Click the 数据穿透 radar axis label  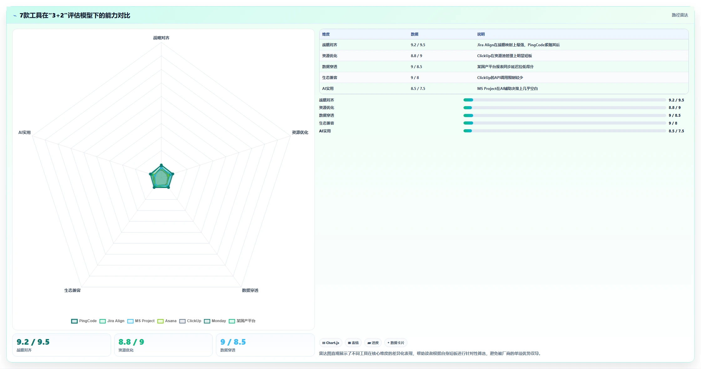pyautogui.click(x=250, y=290)
